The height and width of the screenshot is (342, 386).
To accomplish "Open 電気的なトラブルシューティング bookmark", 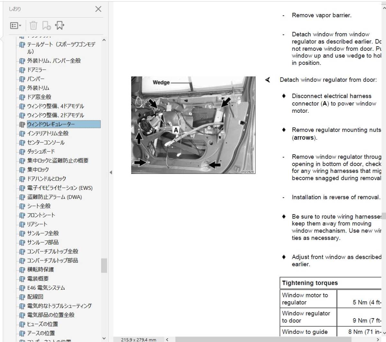I will (x=60, y=306).
